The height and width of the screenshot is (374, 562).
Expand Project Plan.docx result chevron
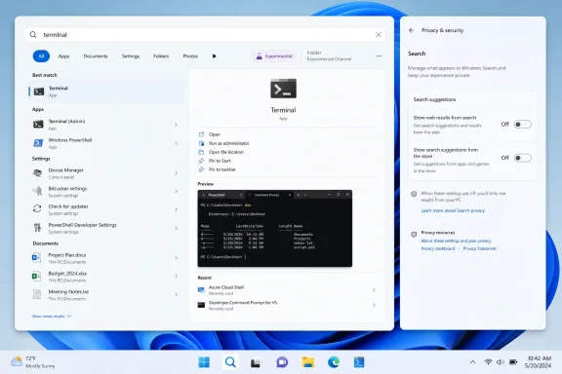coord(176,258)
